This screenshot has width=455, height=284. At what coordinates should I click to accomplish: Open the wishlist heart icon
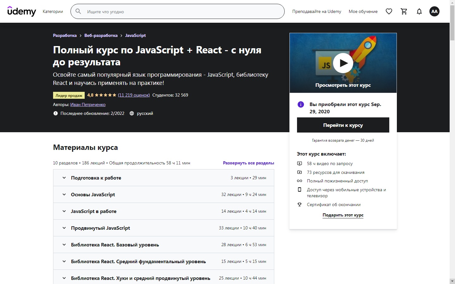389,11
